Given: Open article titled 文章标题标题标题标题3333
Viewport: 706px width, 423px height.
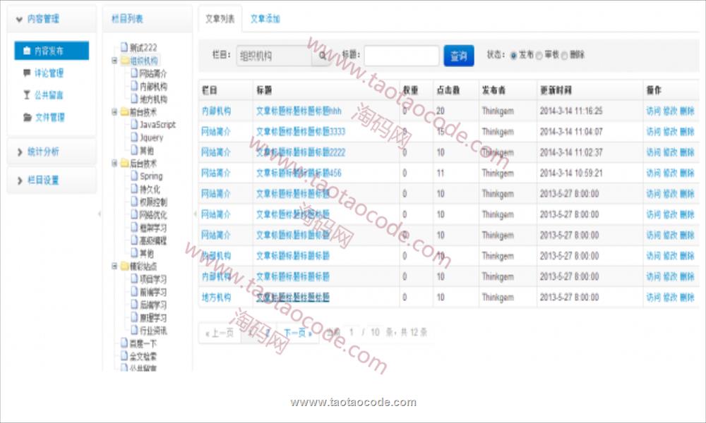Looking at the screenshot, I should pos(300,132).
